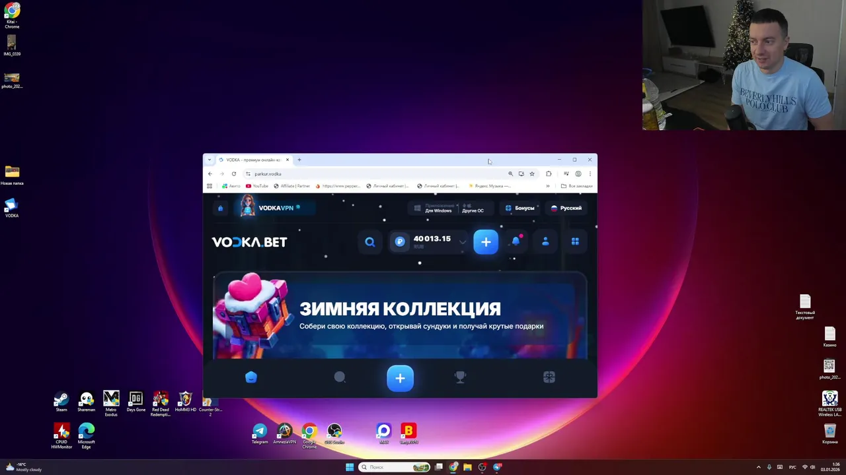Select the round second icon in bottom navigation
846x475 pixels.
pos(340,377)
